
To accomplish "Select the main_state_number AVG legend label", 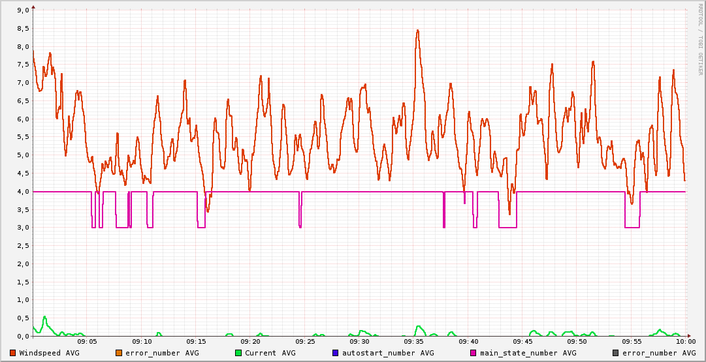I will (528, 353).
